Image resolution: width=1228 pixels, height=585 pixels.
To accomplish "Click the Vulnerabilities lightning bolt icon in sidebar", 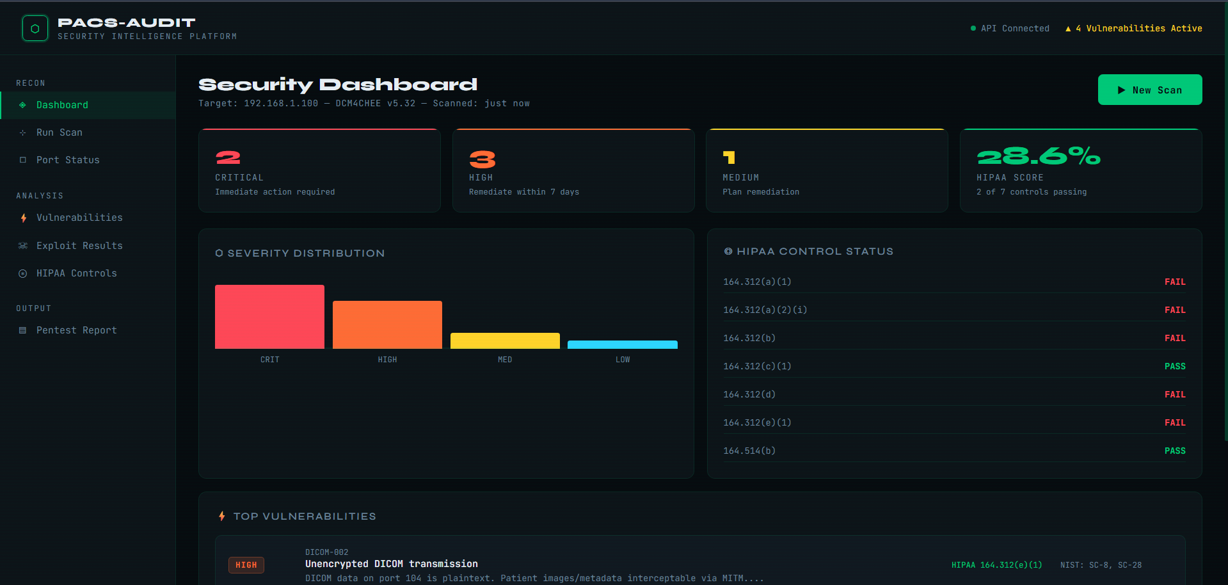I will coord(23,218).
